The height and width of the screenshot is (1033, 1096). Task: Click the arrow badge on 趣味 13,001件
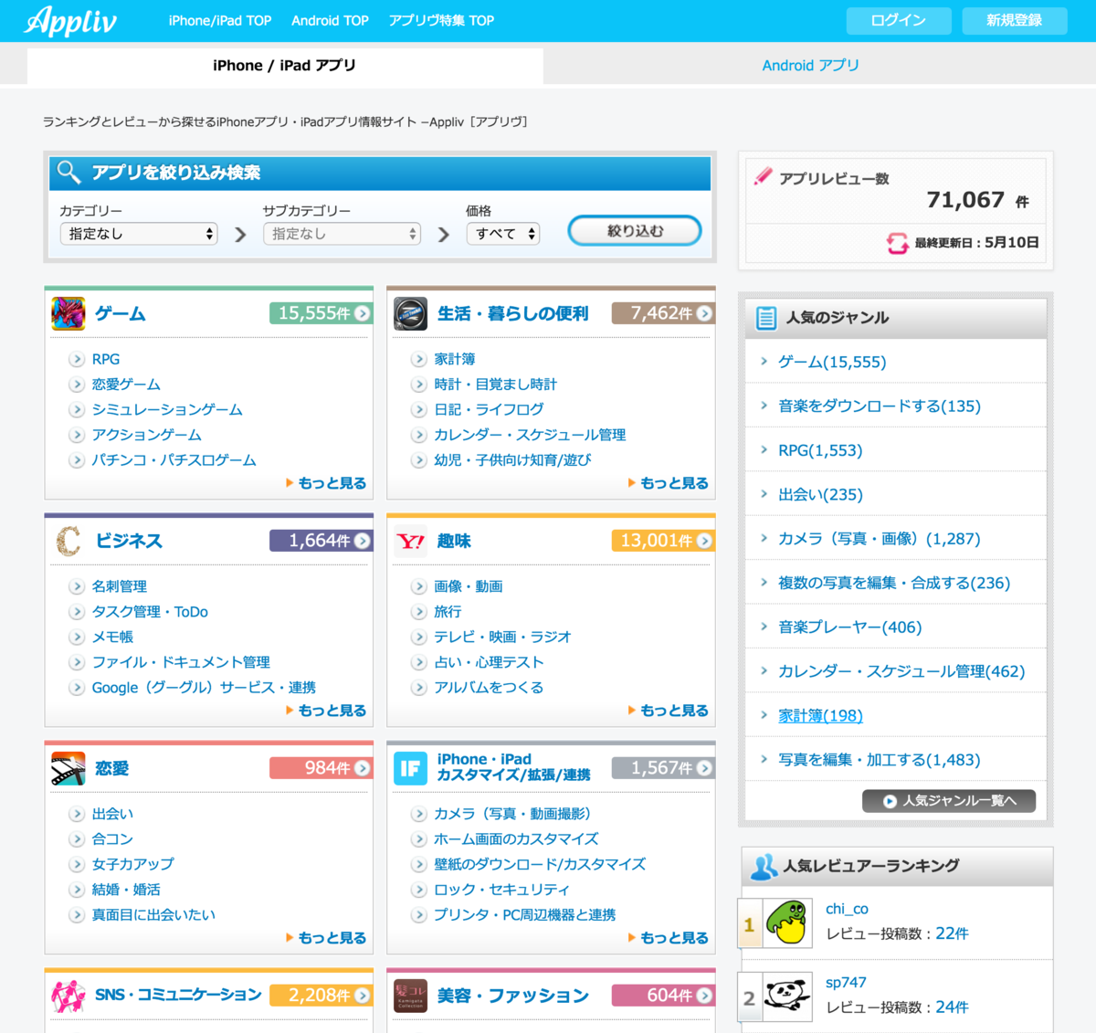point(704,541)
